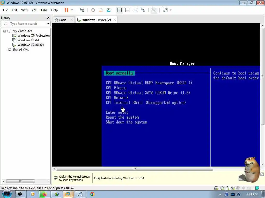
Task: Click the hard disk device status icon
Action: [x=216, y=188]
